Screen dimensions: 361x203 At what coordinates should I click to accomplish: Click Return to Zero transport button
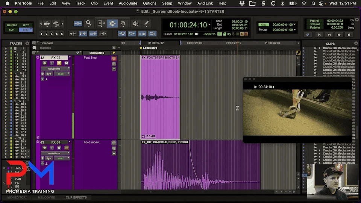tap(319, 35)
